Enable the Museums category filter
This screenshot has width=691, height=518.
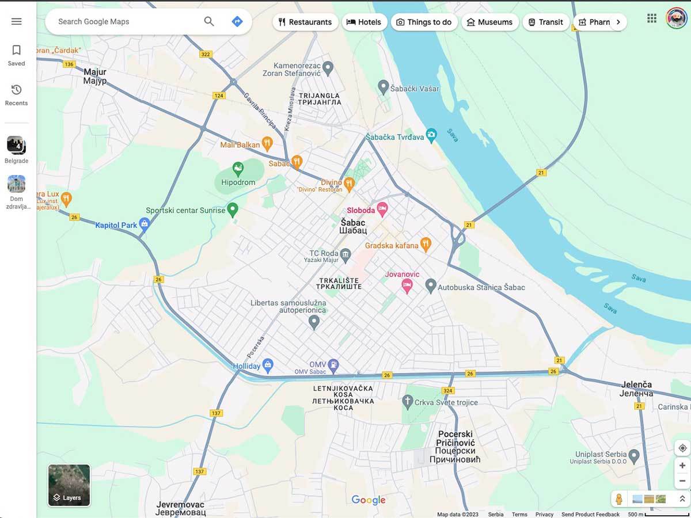tap(490, 22)
